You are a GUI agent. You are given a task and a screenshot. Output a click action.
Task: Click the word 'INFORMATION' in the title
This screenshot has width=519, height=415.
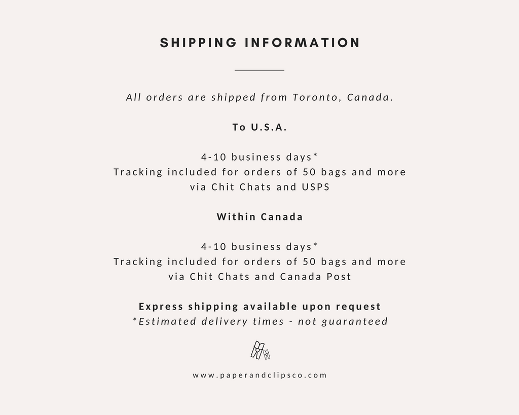(303, 43)
